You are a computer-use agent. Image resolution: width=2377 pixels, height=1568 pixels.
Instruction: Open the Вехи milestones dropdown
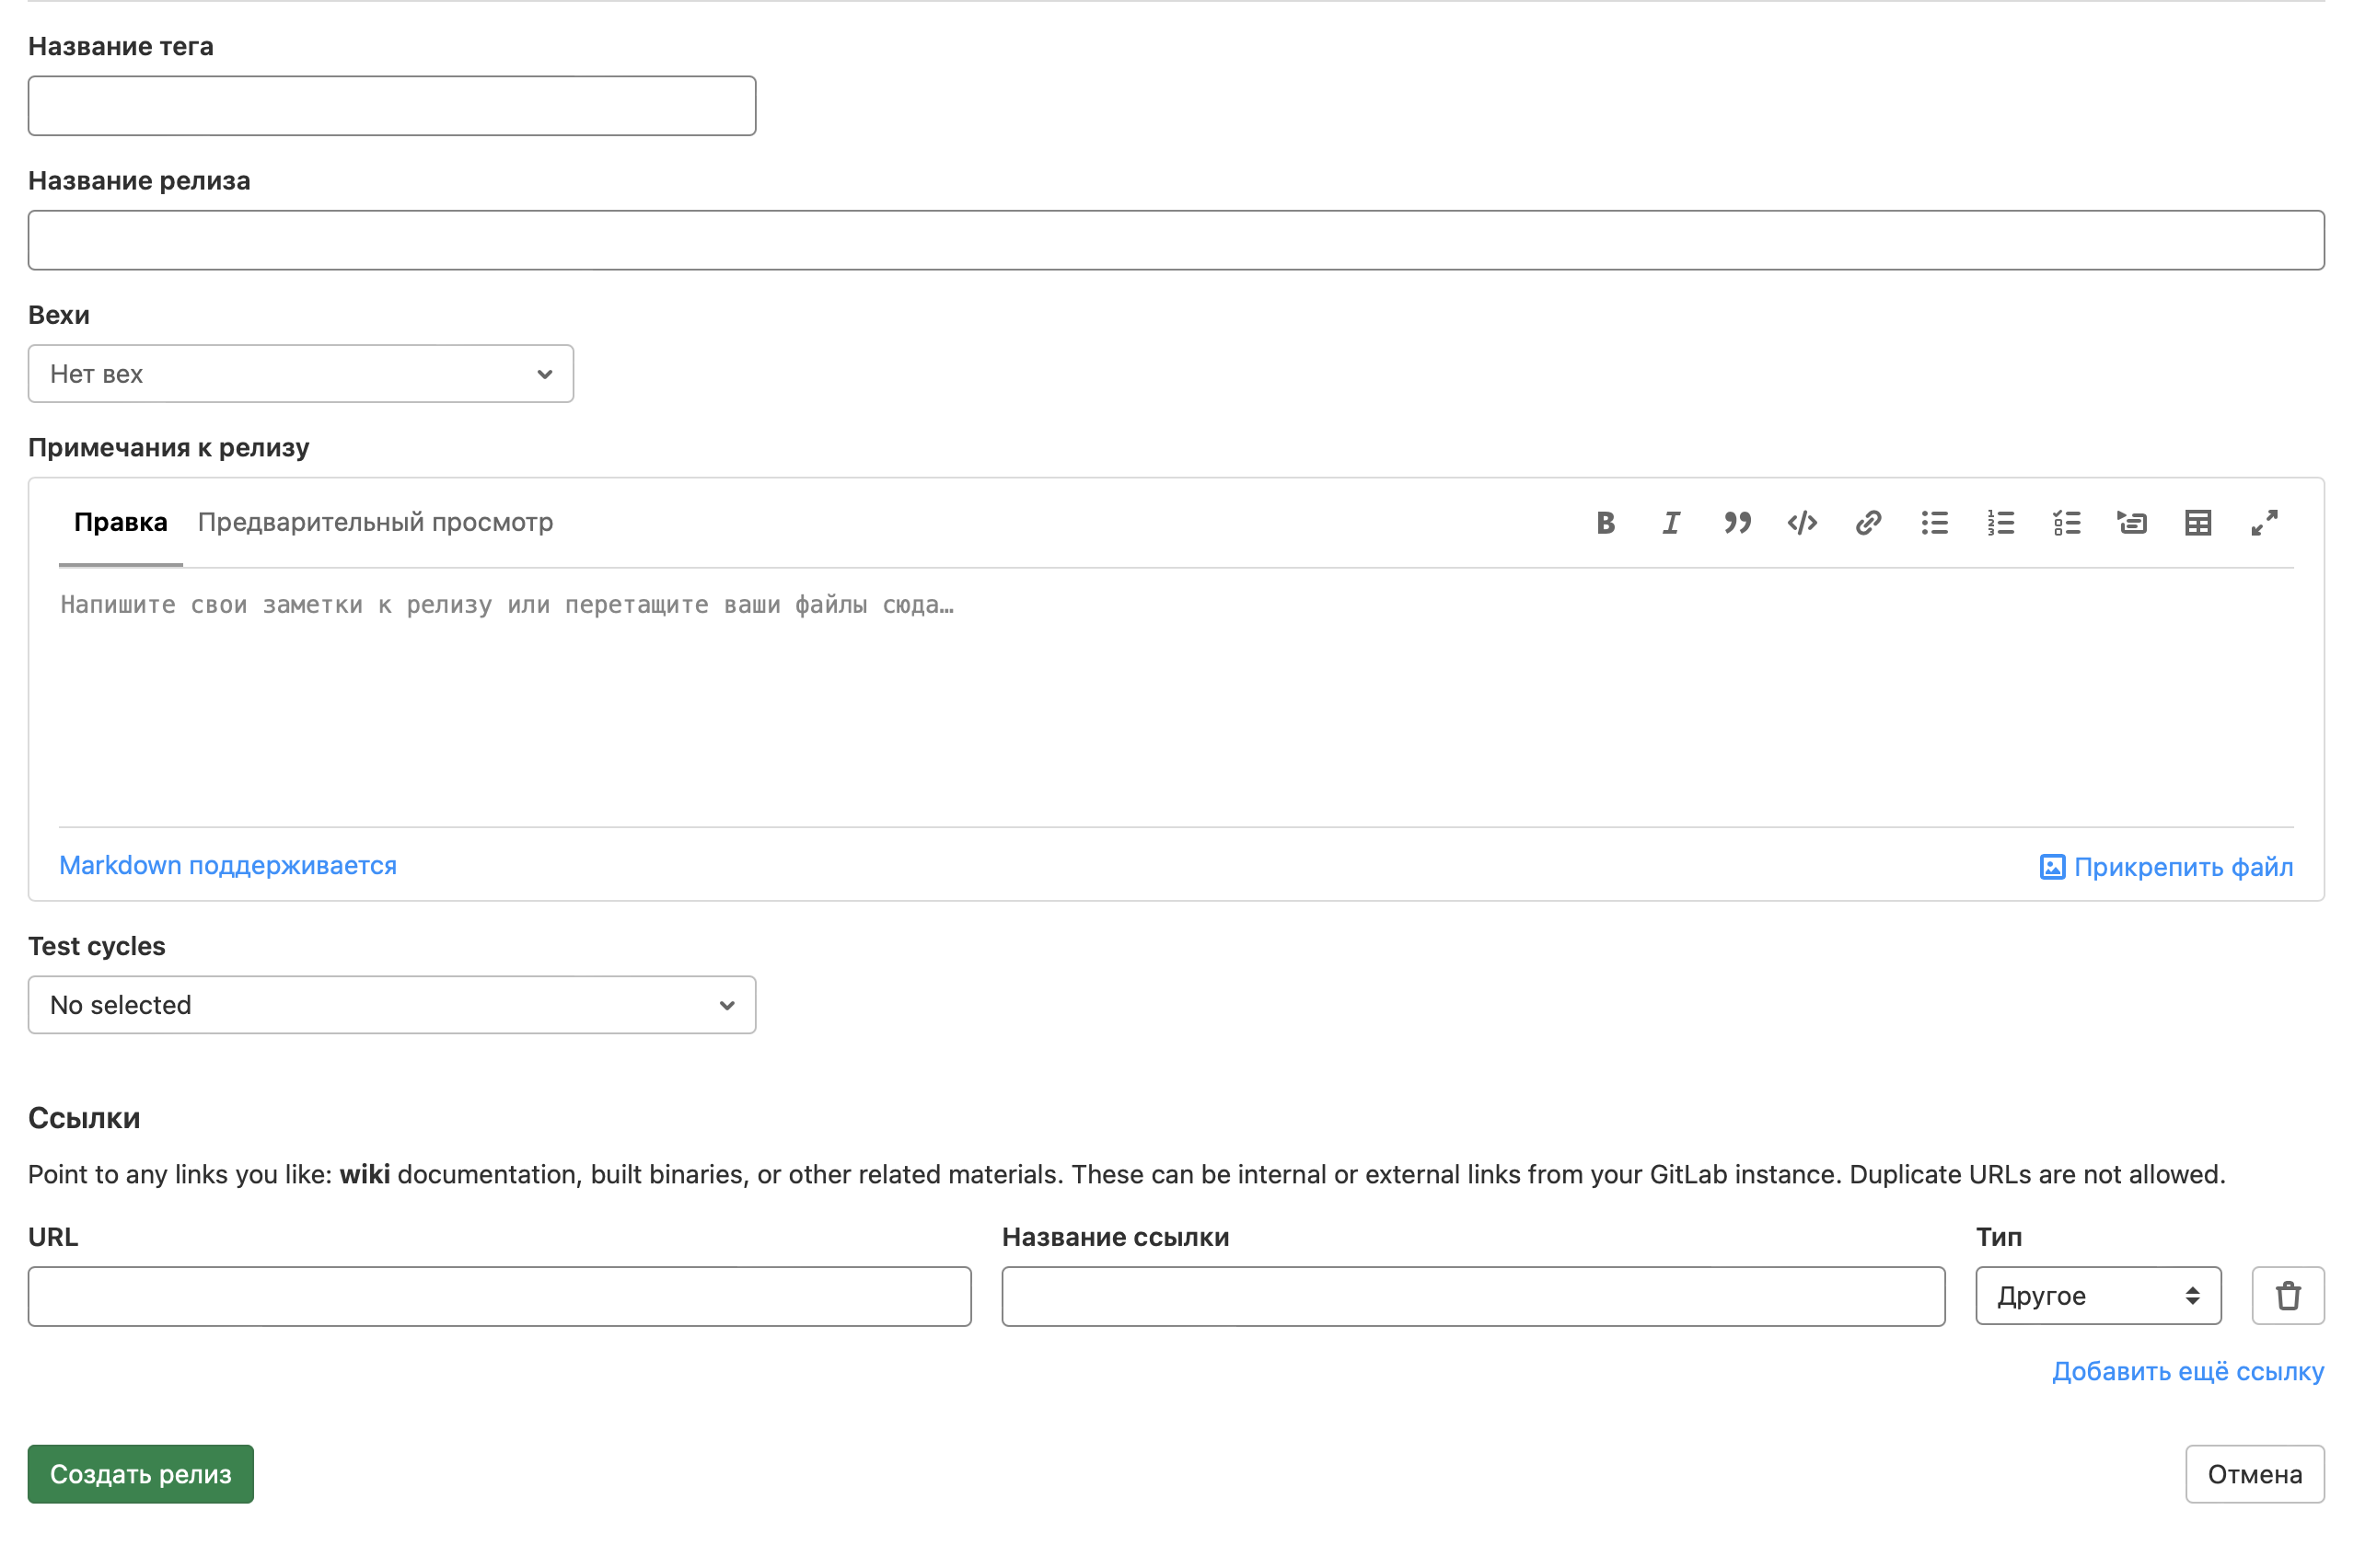tap(300, 374)
